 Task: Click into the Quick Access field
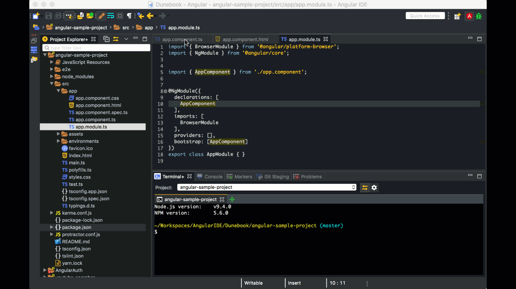click(425, 16)
